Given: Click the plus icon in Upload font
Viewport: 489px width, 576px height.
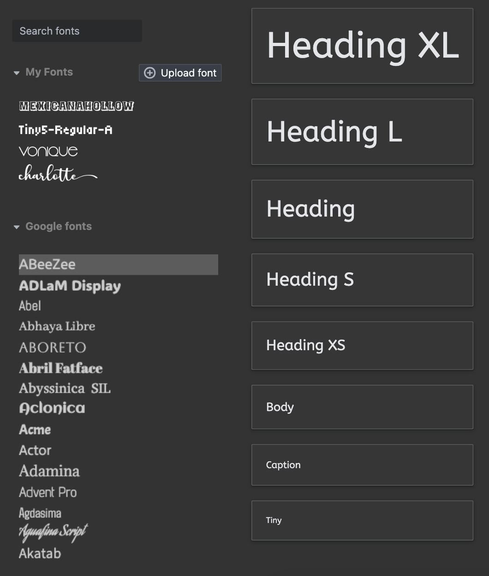Looking at the screenshot, I should tap(150, 73).
